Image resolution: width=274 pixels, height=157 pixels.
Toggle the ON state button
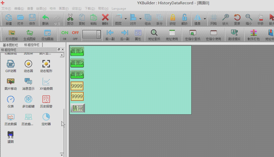pyautogui.click(x=65, y=33)
